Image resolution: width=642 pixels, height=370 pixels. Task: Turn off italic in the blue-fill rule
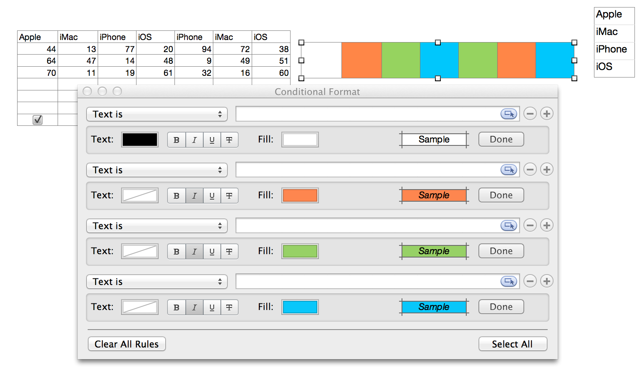point(194,307)
